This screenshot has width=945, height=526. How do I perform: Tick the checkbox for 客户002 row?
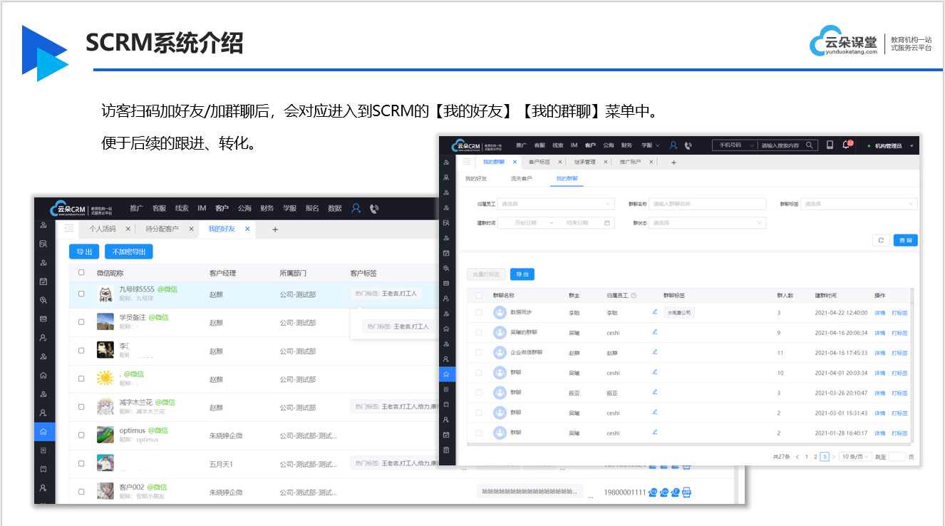[81, 491]
